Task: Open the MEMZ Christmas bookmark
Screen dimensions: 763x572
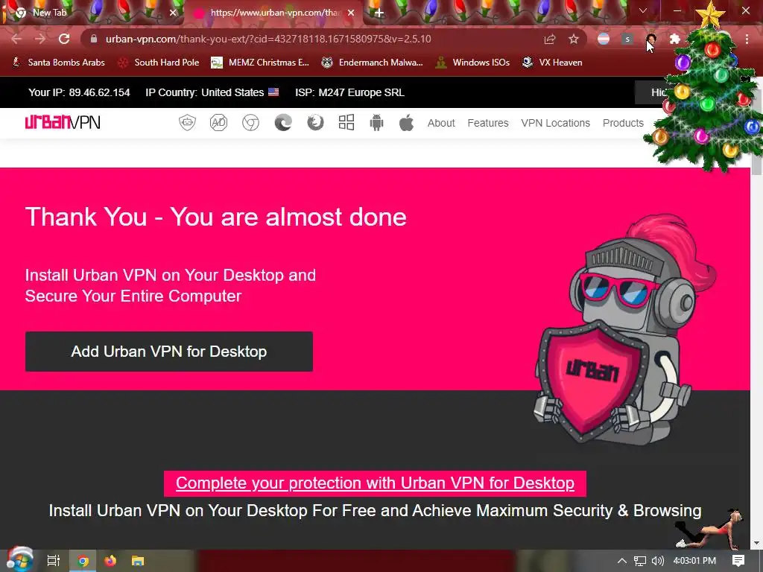Action: click(x=260, y=63)
